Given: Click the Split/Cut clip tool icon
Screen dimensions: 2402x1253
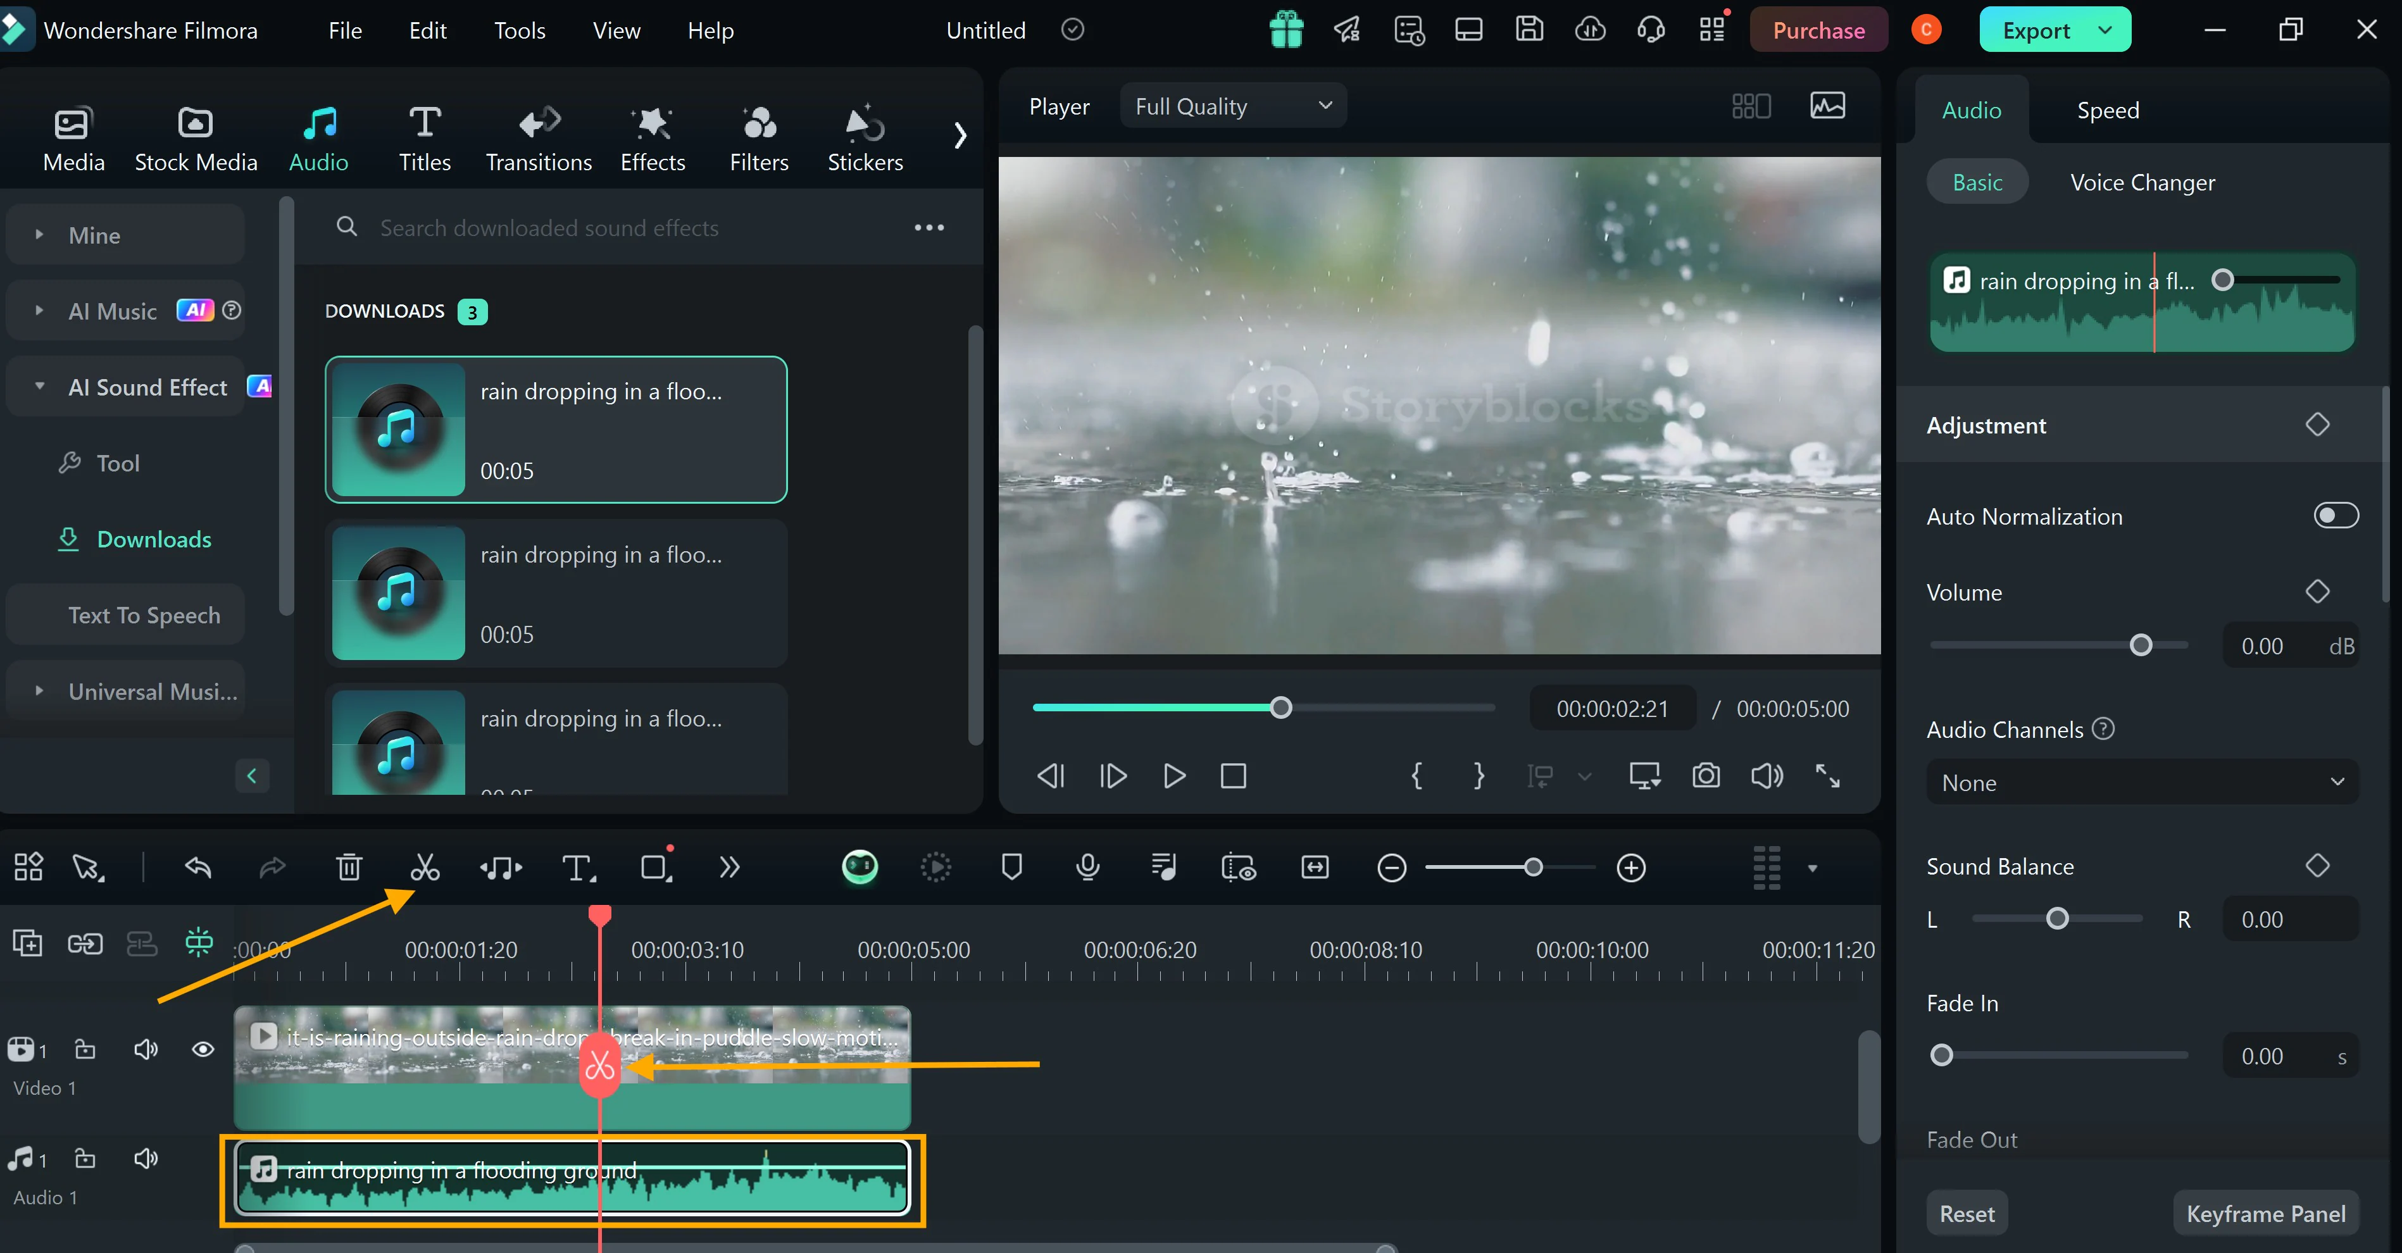Looking at the screenshot, I should pyautogui.click(x=424, y=866).
